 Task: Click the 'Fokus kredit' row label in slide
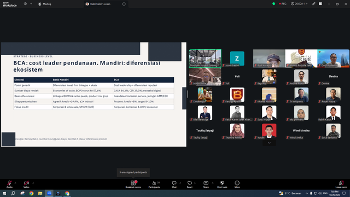click(x=21, y=107)
